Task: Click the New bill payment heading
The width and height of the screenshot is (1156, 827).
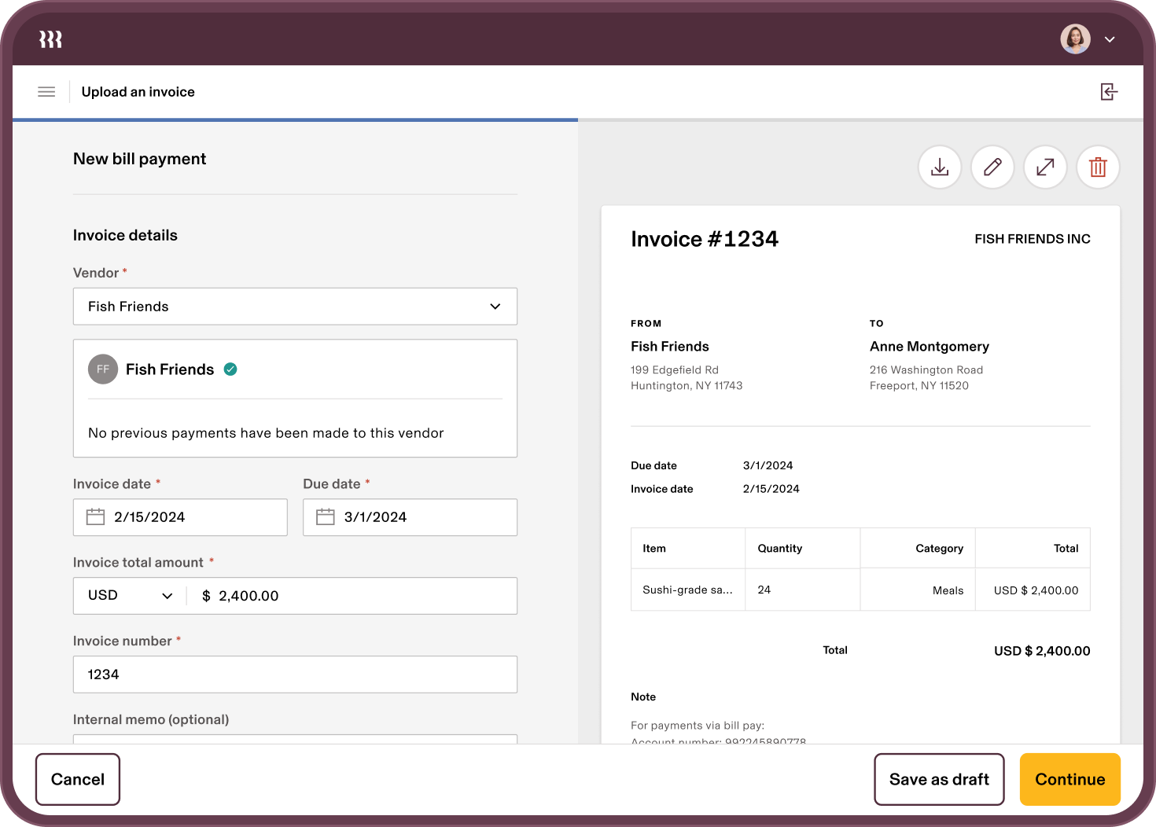Action: point(140,159)
